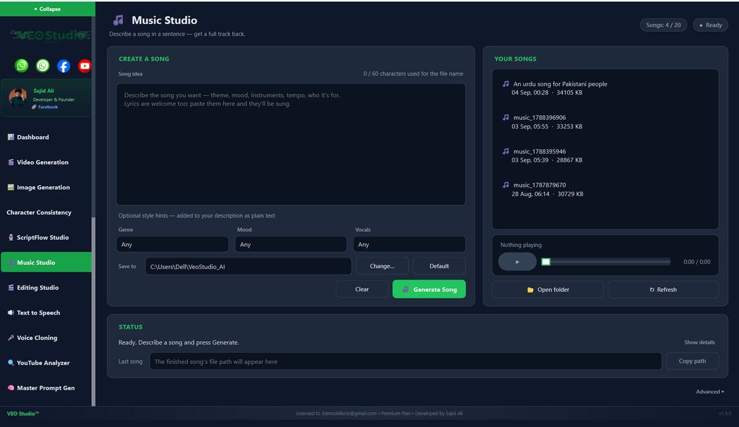The image size is (739, 427).
Task: Click Sajid Ali's profile avatar photo
Action: point(17,97)
